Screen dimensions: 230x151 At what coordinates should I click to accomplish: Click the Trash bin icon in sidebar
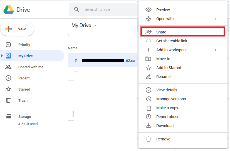(x=8, y=100)
